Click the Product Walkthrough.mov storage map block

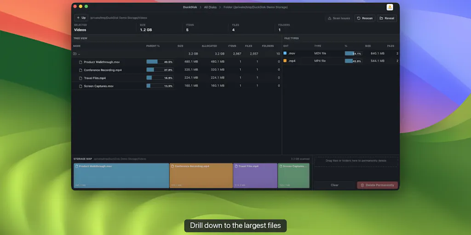[121, 176]
